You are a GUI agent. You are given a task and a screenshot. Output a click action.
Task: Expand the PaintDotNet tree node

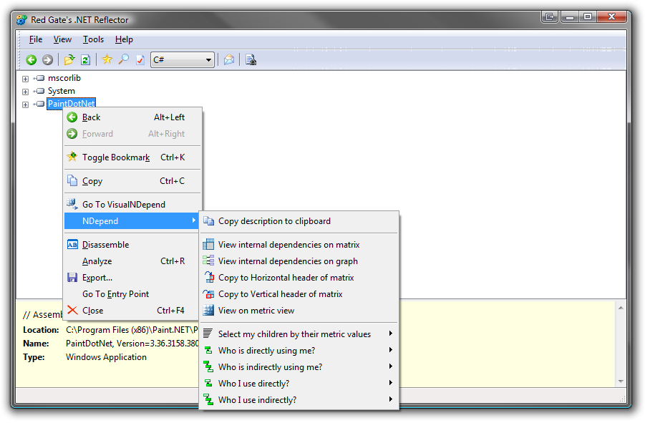25,104
